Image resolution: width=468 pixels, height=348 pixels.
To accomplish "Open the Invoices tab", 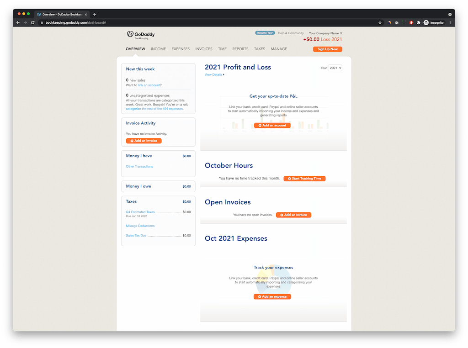I will tap(204, 49).
